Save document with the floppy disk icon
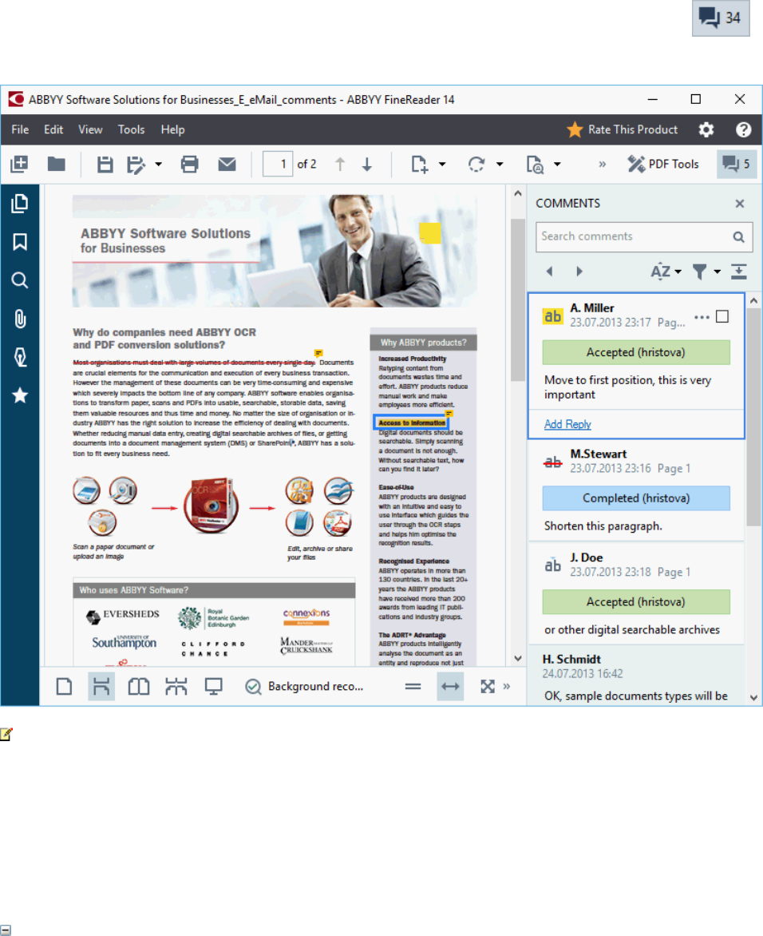Image resolution: width=763 pixels, height=936 pixels. [105, 165]
